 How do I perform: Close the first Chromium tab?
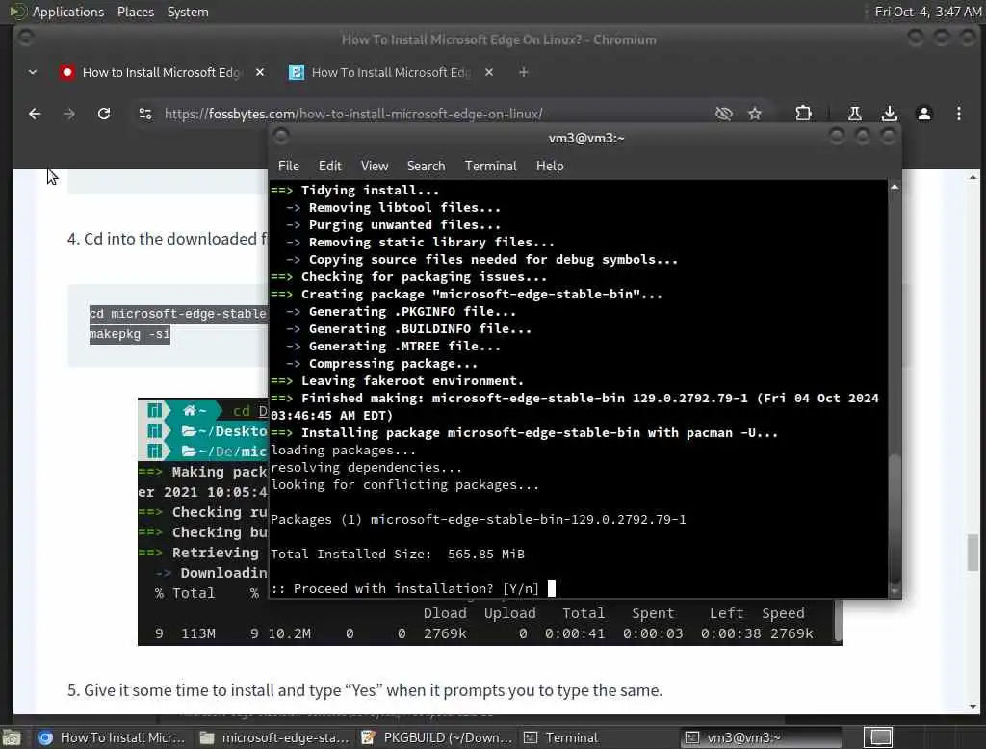[260, 73]
